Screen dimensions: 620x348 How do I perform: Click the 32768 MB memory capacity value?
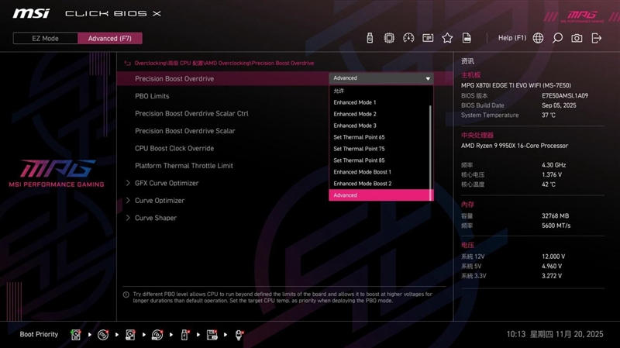(555, 216)
